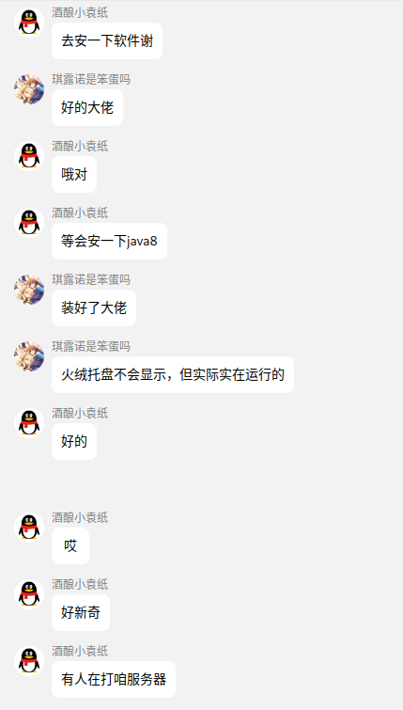Click penguin avatar beside "去安一下软件谢" message

click(29, 23)
